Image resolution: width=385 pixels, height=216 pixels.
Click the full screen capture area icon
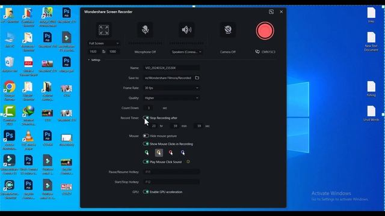click(x=103, y=30)
